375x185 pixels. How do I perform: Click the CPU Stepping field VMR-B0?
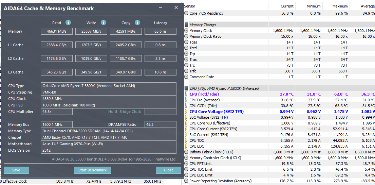(x=109, y=92)
